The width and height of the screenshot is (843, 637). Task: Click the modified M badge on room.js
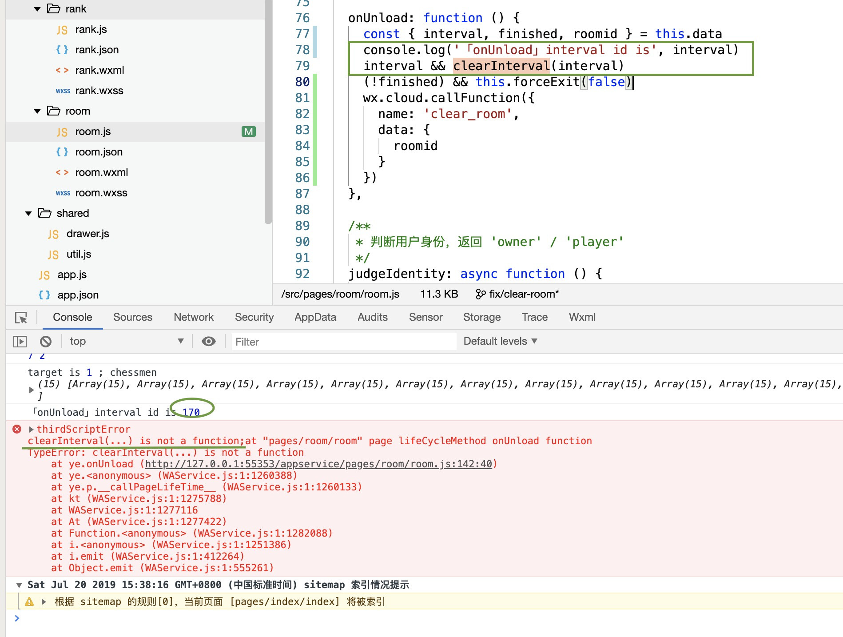(249, 131)
